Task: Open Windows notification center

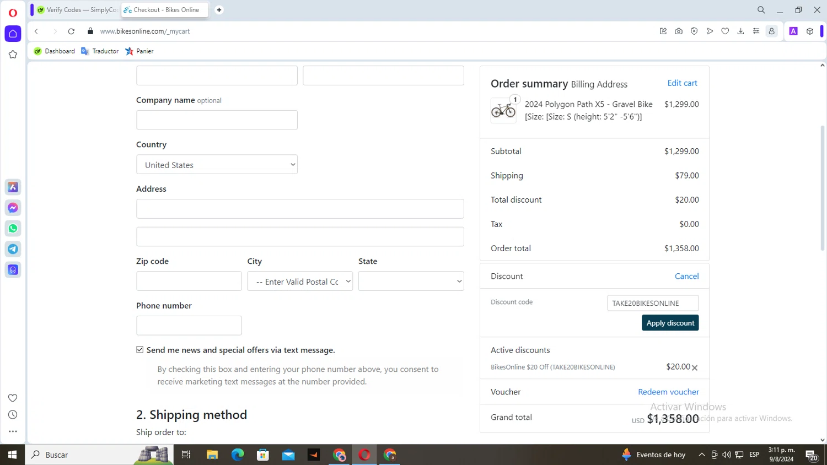Action: point(812,455)
